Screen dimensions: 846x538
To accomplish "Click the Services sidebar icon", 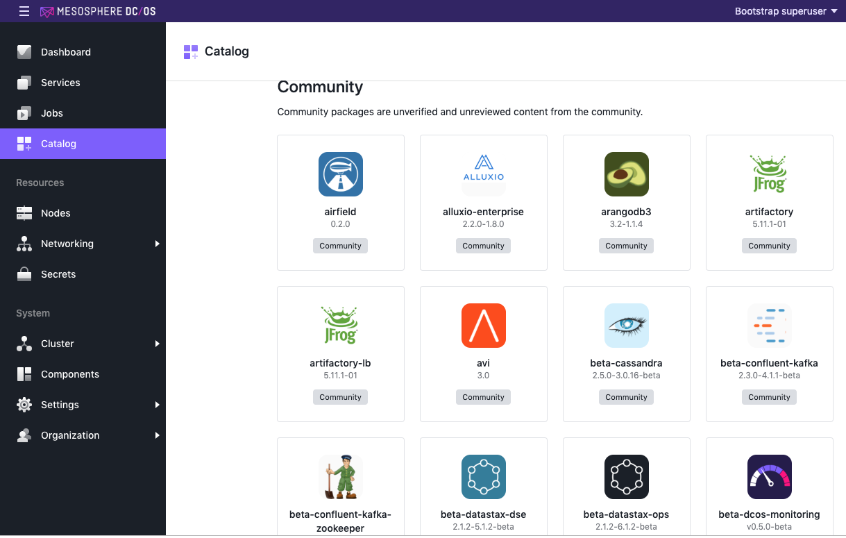I will coord(24,83).
